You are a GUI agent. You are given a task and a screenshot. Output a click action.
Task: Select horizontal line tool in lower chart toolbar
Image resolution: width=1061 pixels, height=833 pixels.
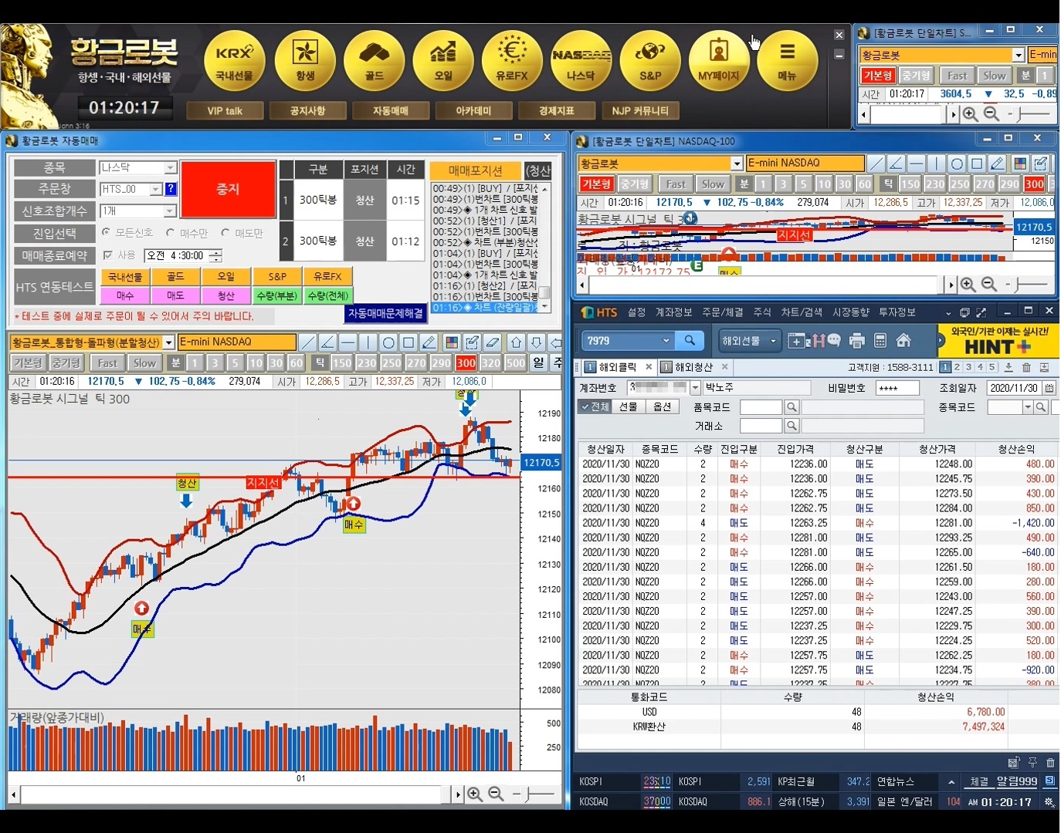click(x=347, y=342)
